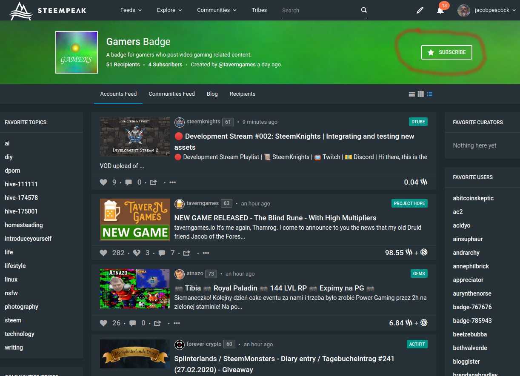Open the Development Stream #002 post title
The width and height of the screenshot is (520, 376).
(294, 142)
